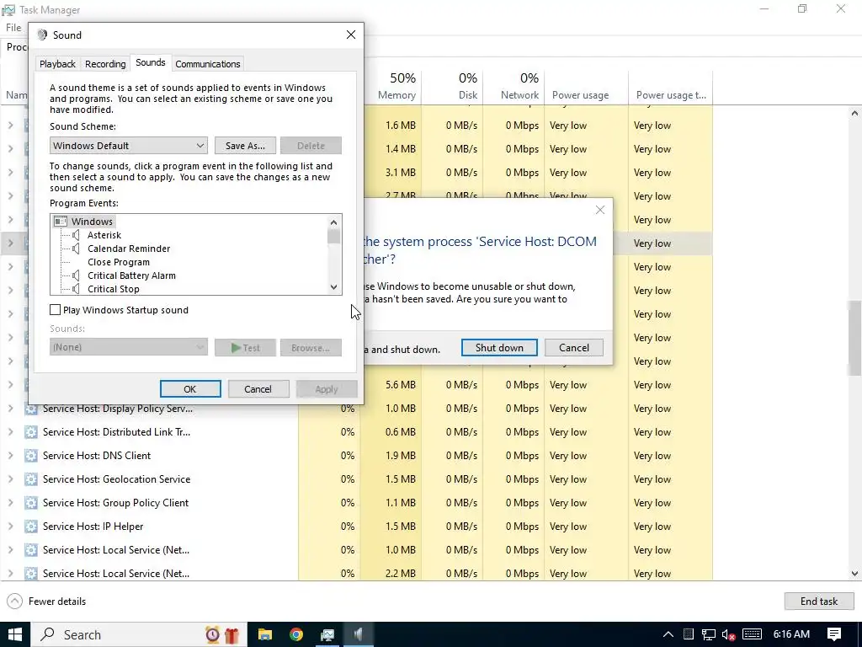Open the Action Center notifications icon

tap(834, 634)
